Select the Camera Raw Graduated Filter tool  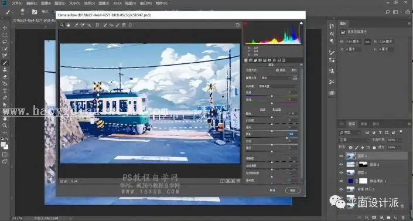coord(124,25)
